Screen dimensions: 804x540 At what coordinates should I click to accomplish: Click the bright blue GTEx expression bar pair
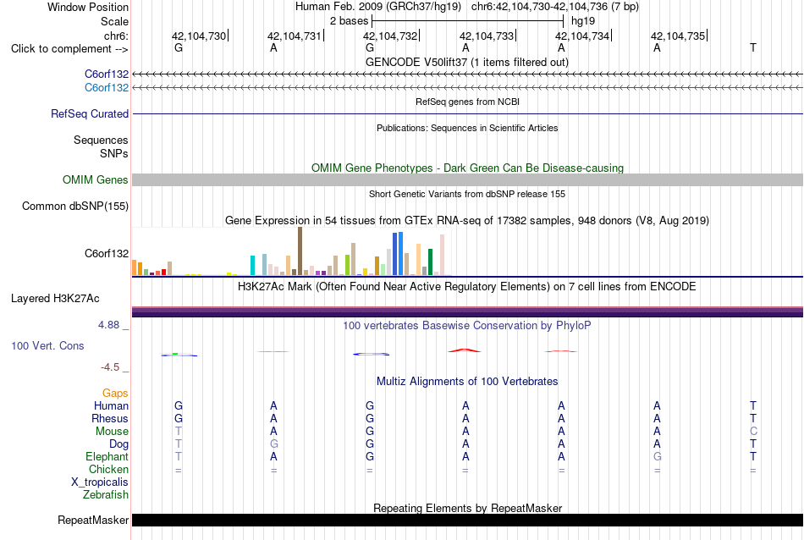click(398, 254)
